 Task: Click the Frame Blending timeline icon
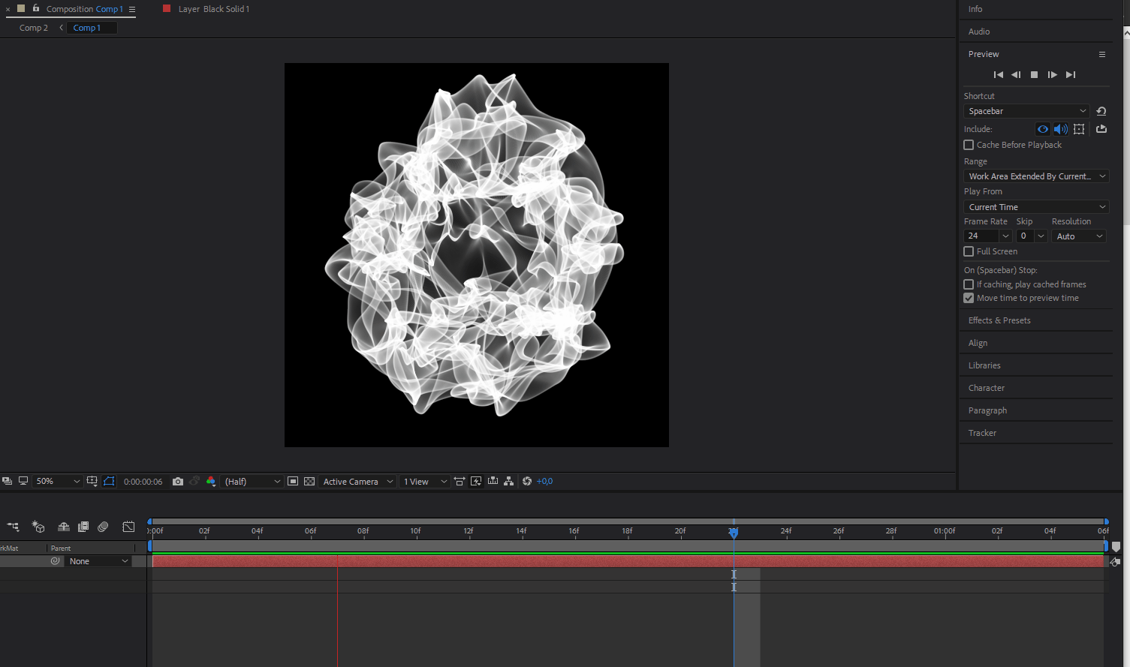coord(83,527)
